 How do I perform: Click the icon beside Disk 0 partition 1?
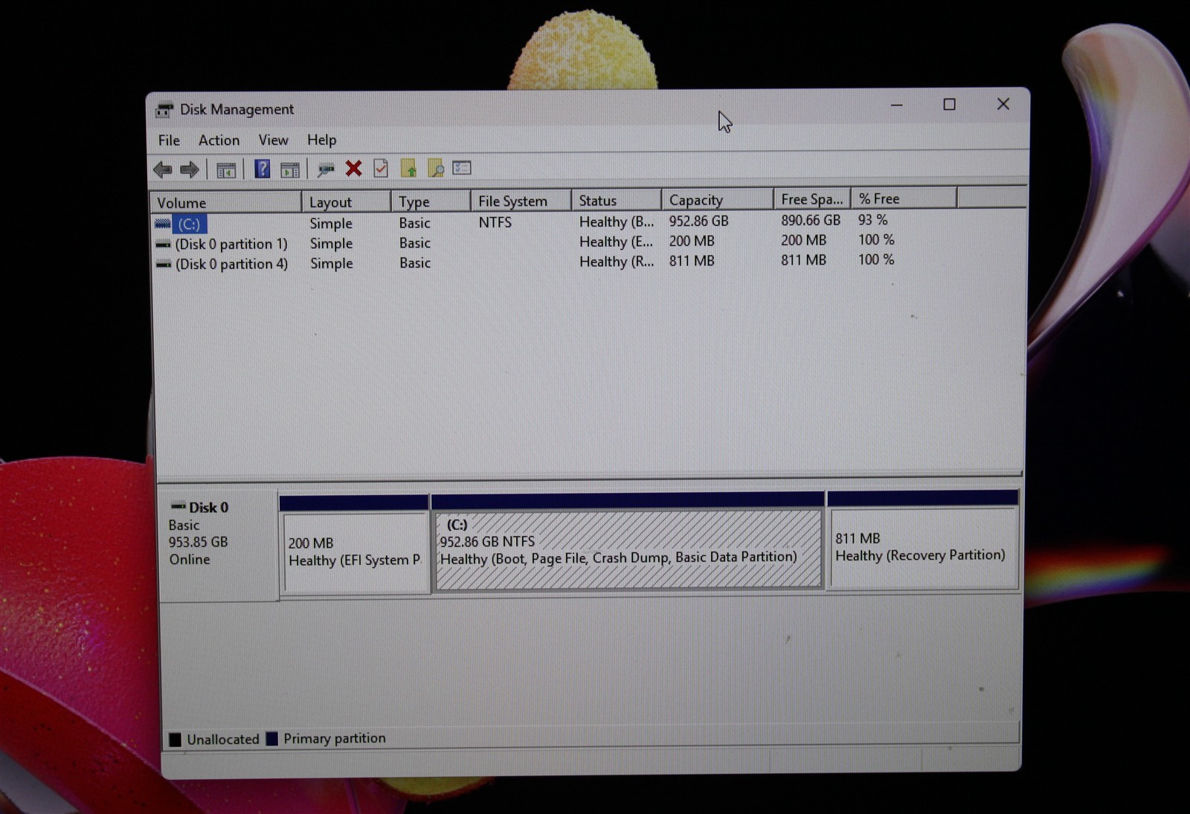[x=163, y=244]
